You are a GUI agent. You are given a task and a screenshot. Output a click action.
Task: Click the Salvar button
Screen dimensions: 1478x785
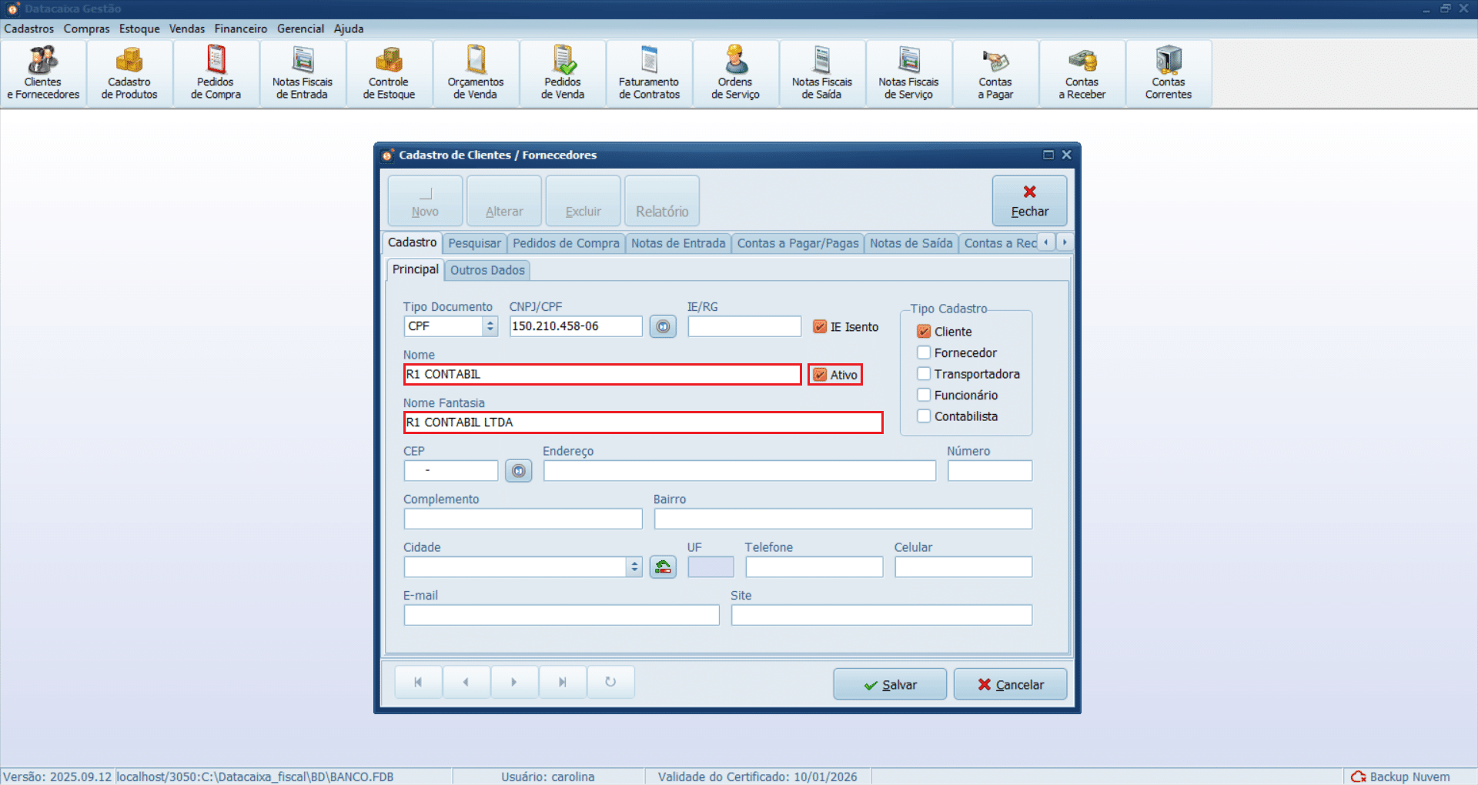coord(890,684)
